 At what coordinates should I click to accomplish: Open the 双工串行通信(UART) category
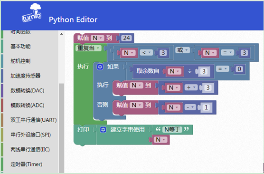tap(34, 120)
